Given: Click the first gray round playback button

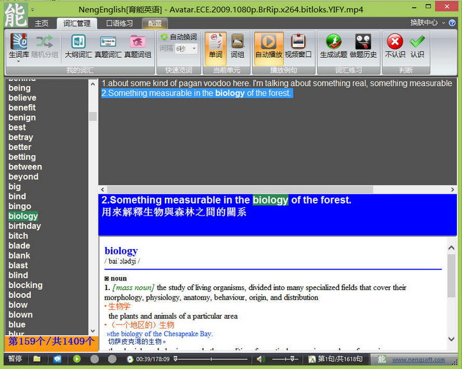Looking at the screenshot, I should (x=94, y=359).
